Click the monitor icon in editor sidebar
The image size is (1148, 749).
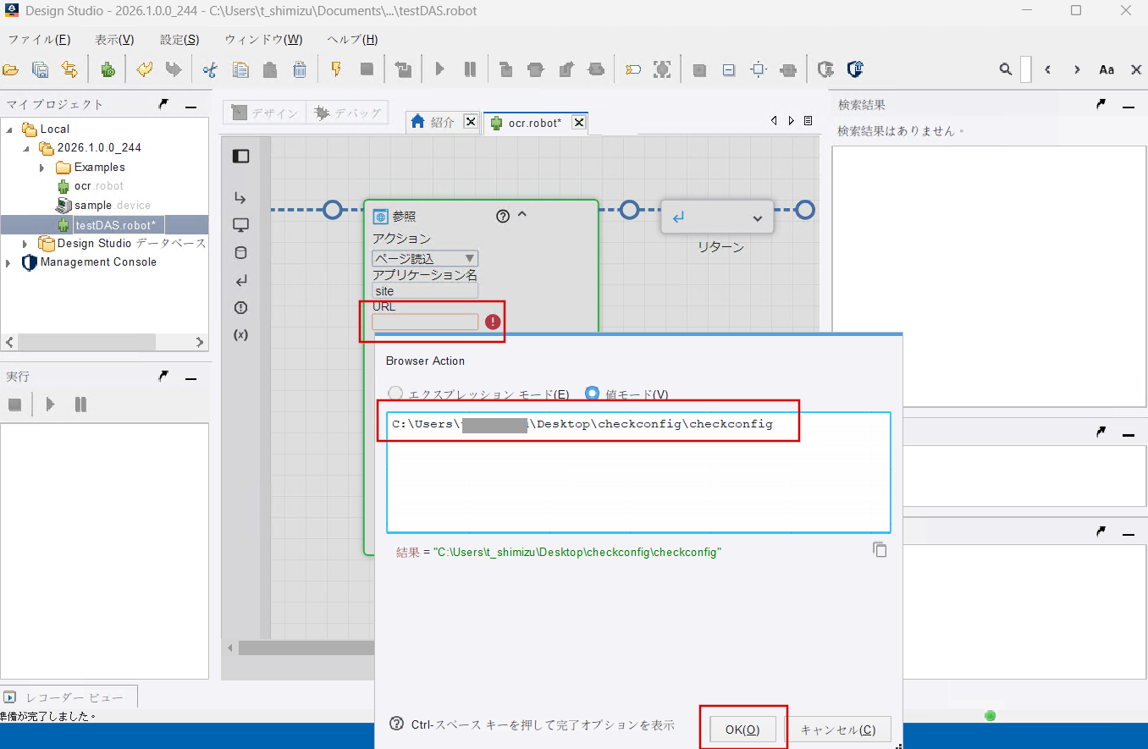pyautogui.click(x=240, y=225)
